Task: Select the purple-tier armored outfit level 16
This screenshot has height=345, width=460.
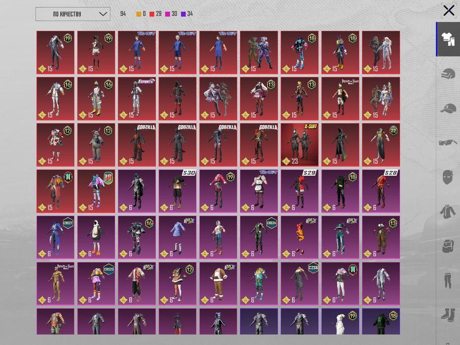Action: click(x=137, y=237)
